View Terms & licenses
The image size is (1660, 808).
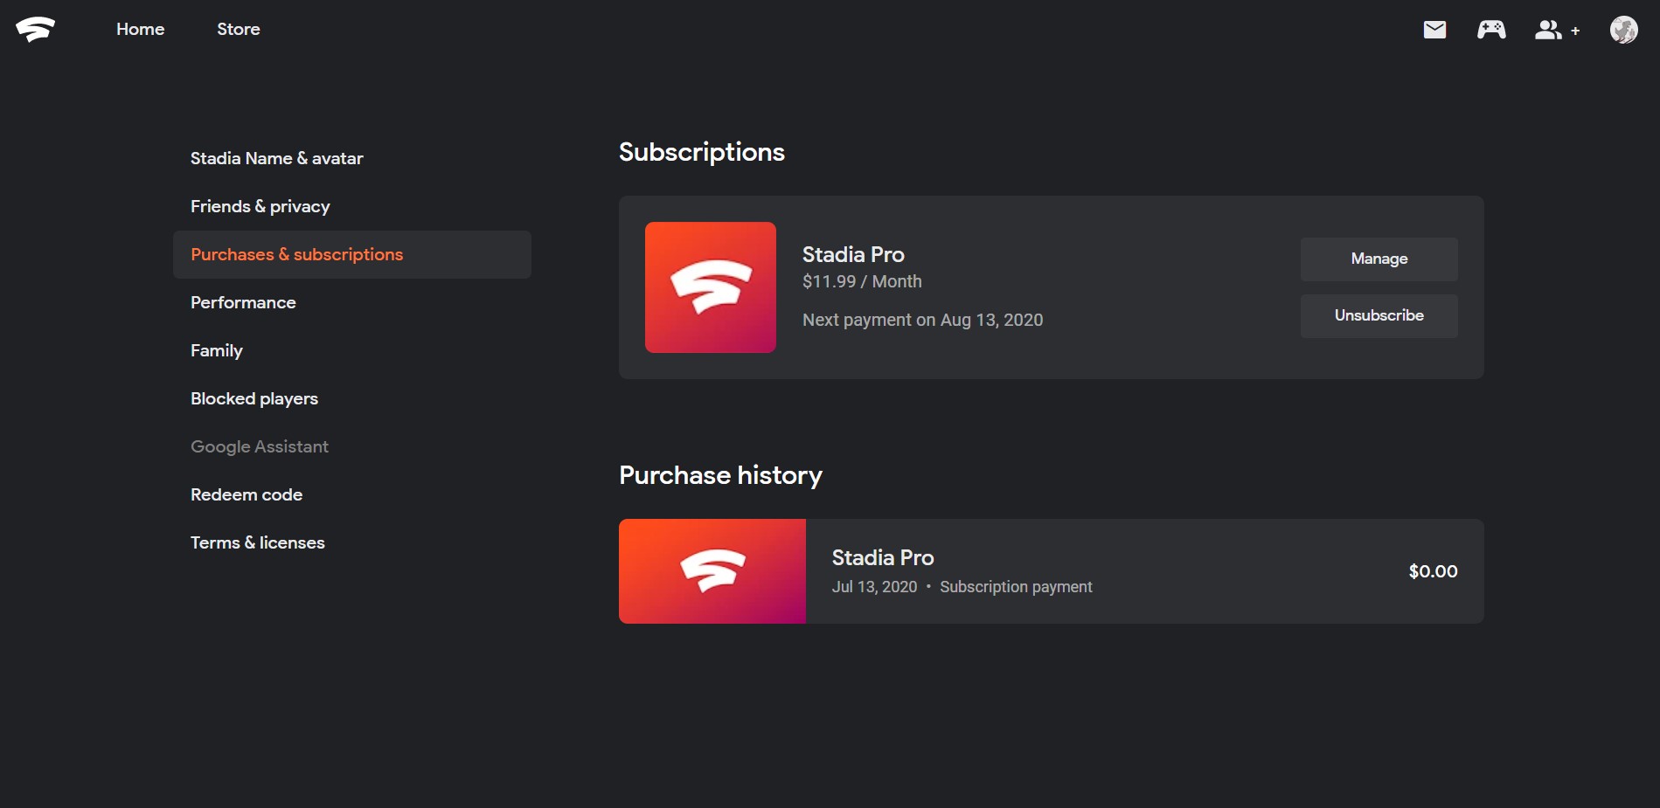(257, 543)
